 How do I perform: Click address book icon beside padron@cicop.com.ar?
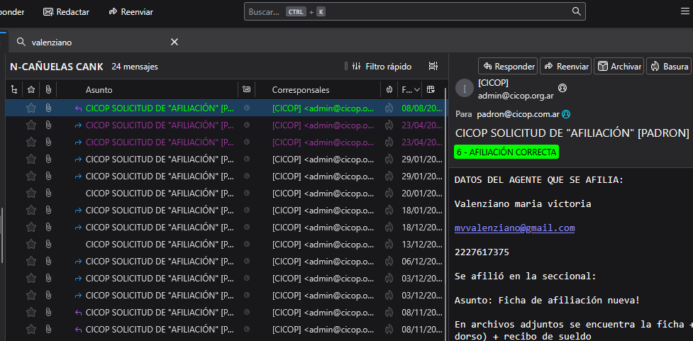point(566,113)
